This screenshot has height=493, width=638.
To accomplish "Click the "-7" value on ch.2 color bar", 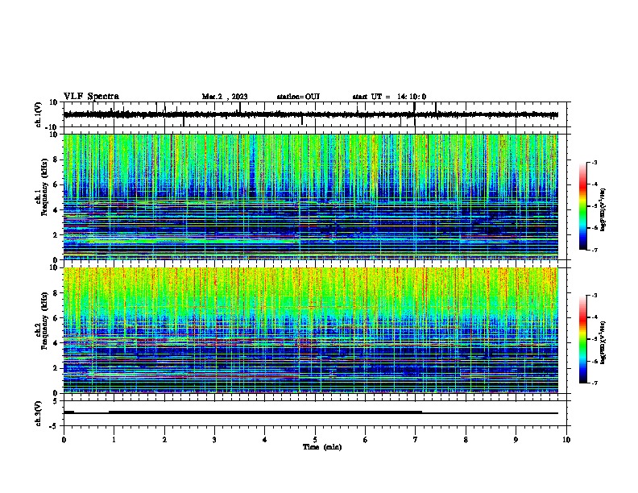I will (x=594, y=383).
